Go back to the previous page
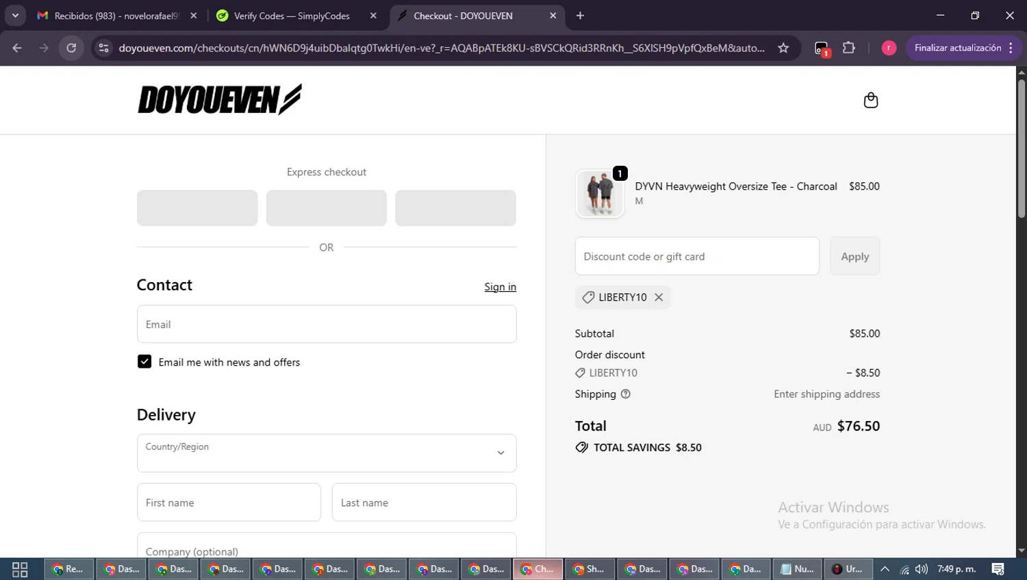The height and width of the screenshot is (580, 1027). [17, 48]
